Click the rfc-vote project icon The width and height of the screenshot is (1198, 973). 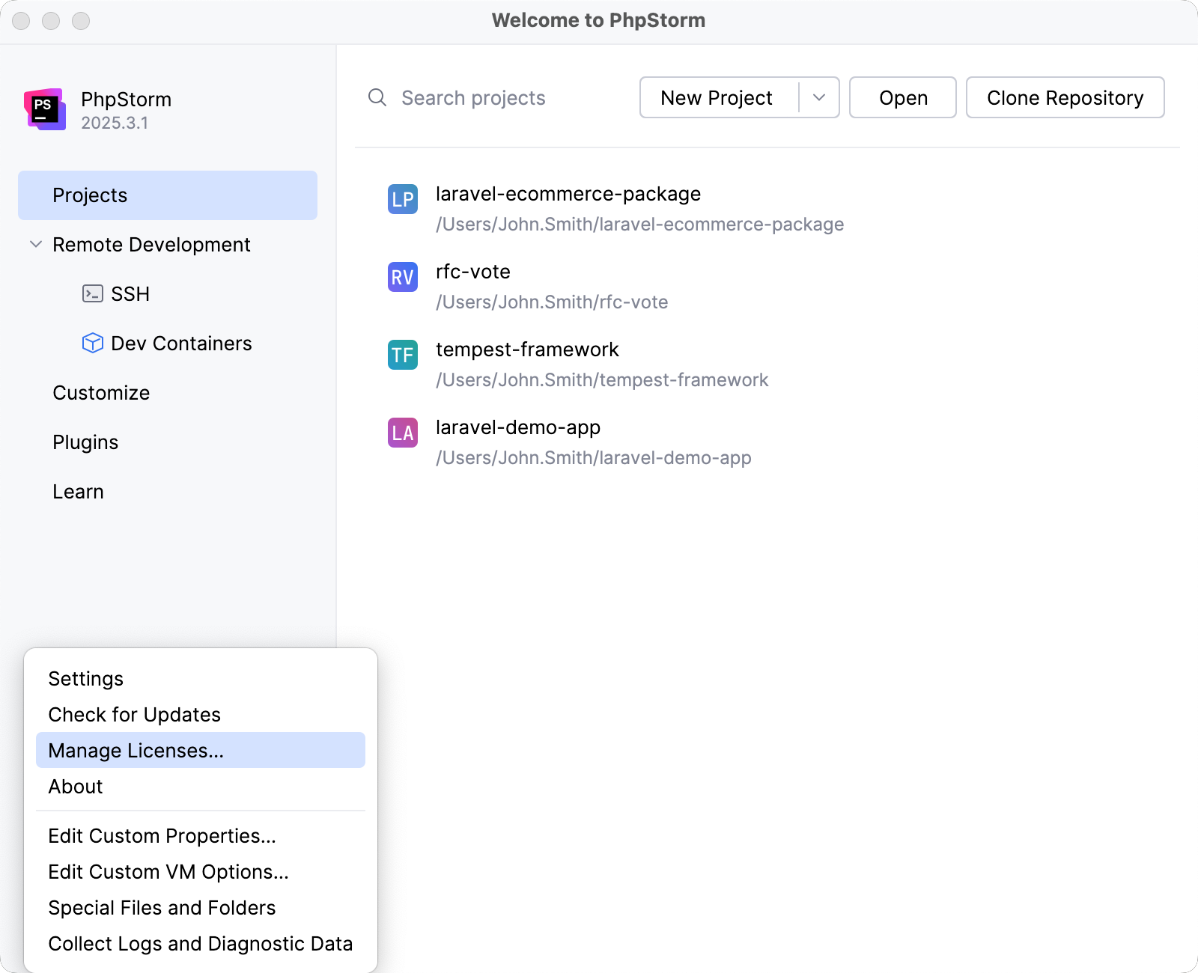402,278
